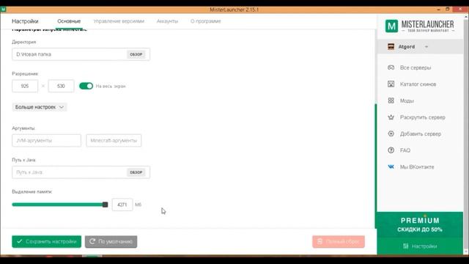Open the Все серверы link
Image resolution: width=469 pixels, height=264 pixels.
[416, 68]
